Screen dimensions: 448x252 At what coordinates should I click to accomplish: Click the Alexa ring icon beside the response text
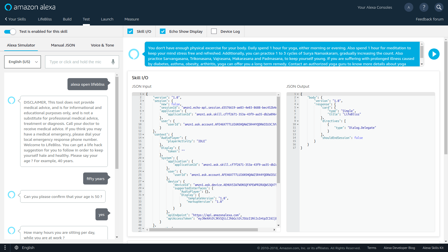pyautogui.click(x=134, y=54)
